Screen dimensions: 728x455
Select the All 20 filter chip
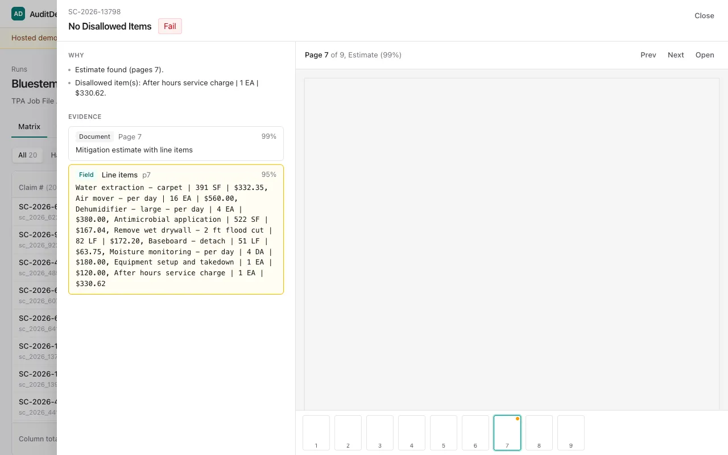(x=27, y=155)
